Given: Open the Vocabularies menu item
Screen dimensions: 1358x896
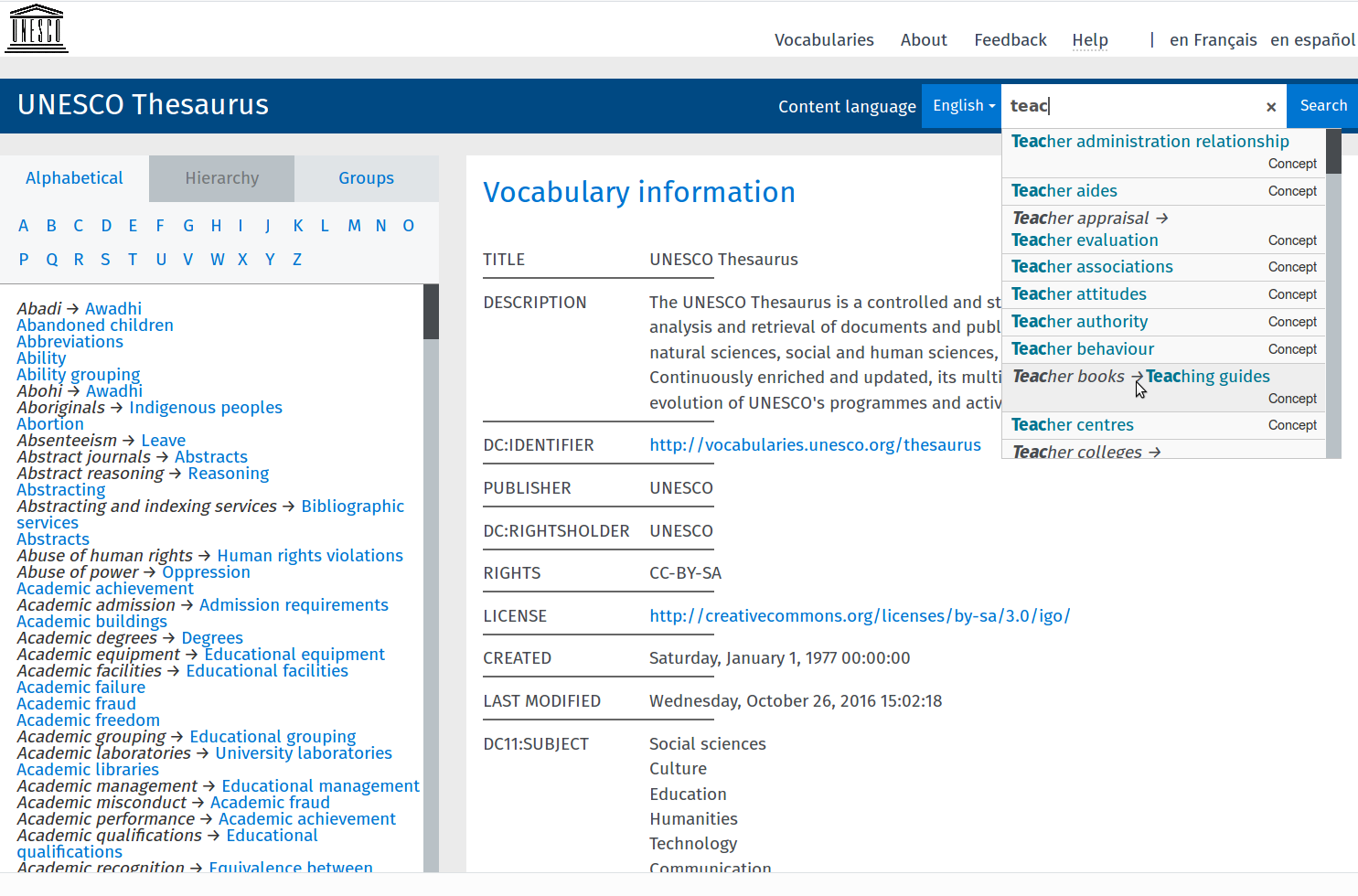Looking at the screenshot, I should click(824, 40).
